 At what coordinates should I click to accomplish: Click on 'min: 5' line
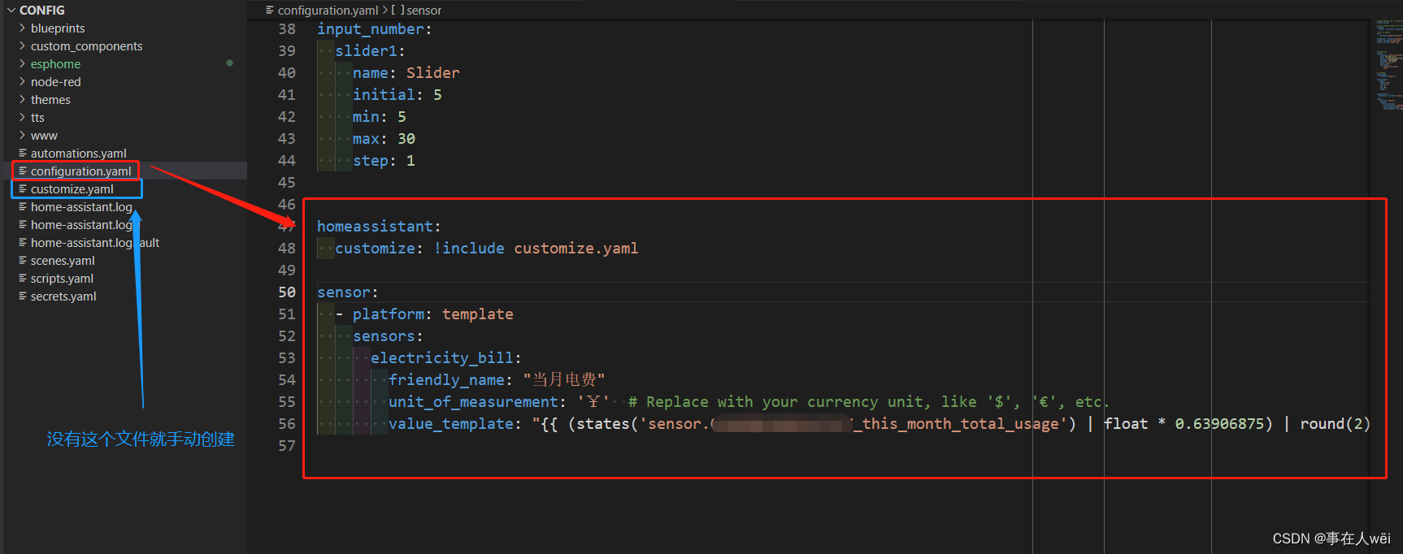click(379, 117)
